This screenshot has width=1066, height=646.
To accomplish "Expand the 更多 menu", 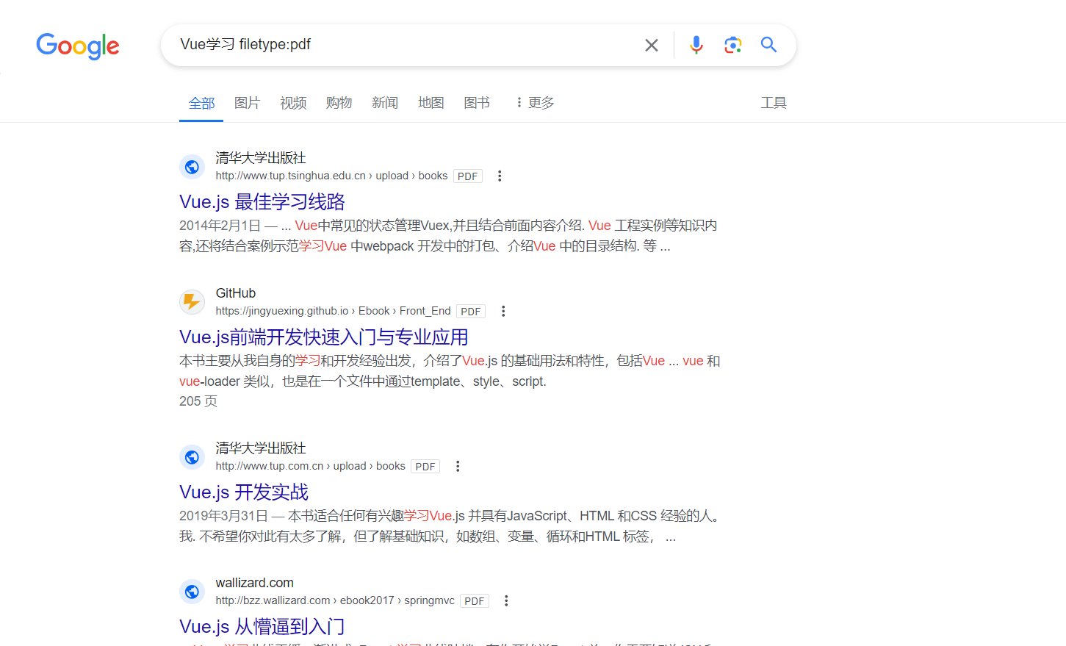I will click(535, 103).
